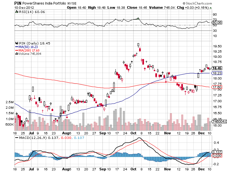Click the Jul label under price chart
The height and width of the screenshot is (172, 227).
(x=31, y=133)
